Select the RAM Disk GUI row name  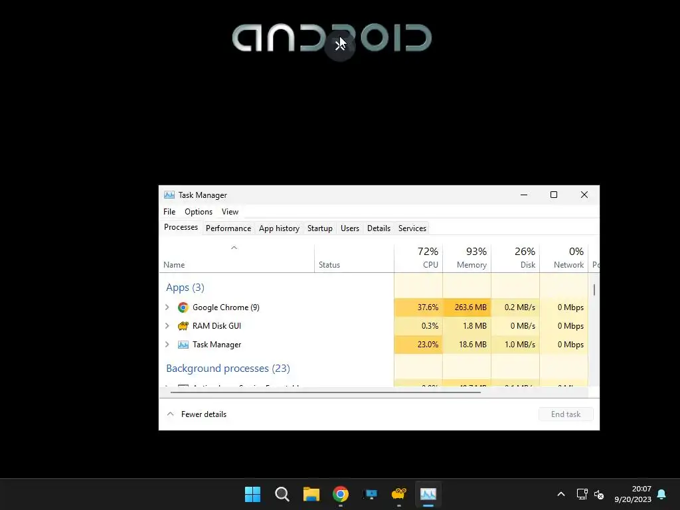coord(216,326)
